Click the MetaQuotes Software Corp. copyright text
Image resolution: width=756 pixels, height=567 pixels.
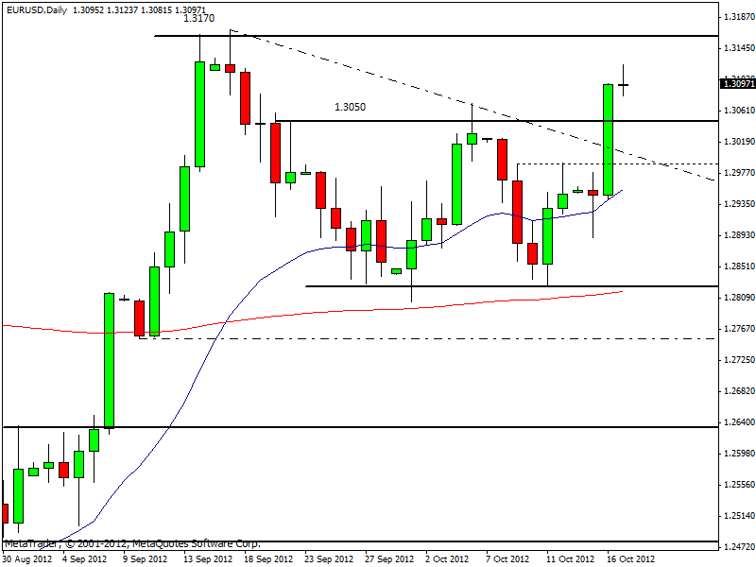pos(132,544)
